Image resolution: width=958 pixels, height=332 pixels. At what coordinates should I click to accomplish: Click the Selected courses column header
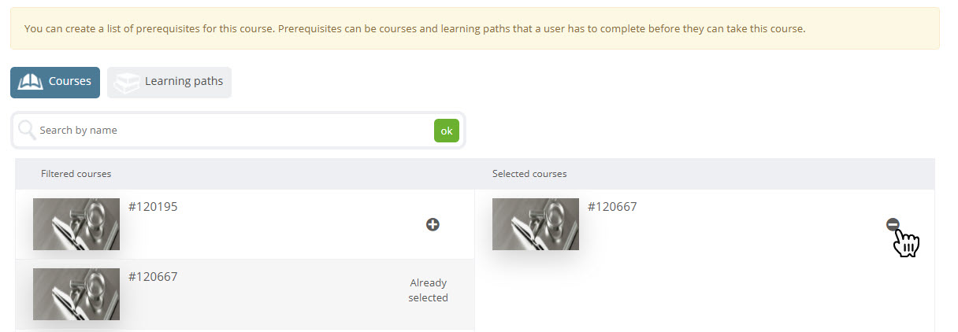click(529, 174)
